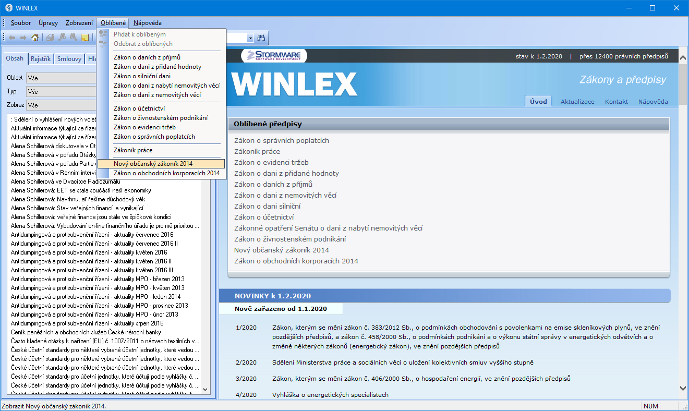Close the open Oblíbené menu
689x411 pixels.
point(113,23)
